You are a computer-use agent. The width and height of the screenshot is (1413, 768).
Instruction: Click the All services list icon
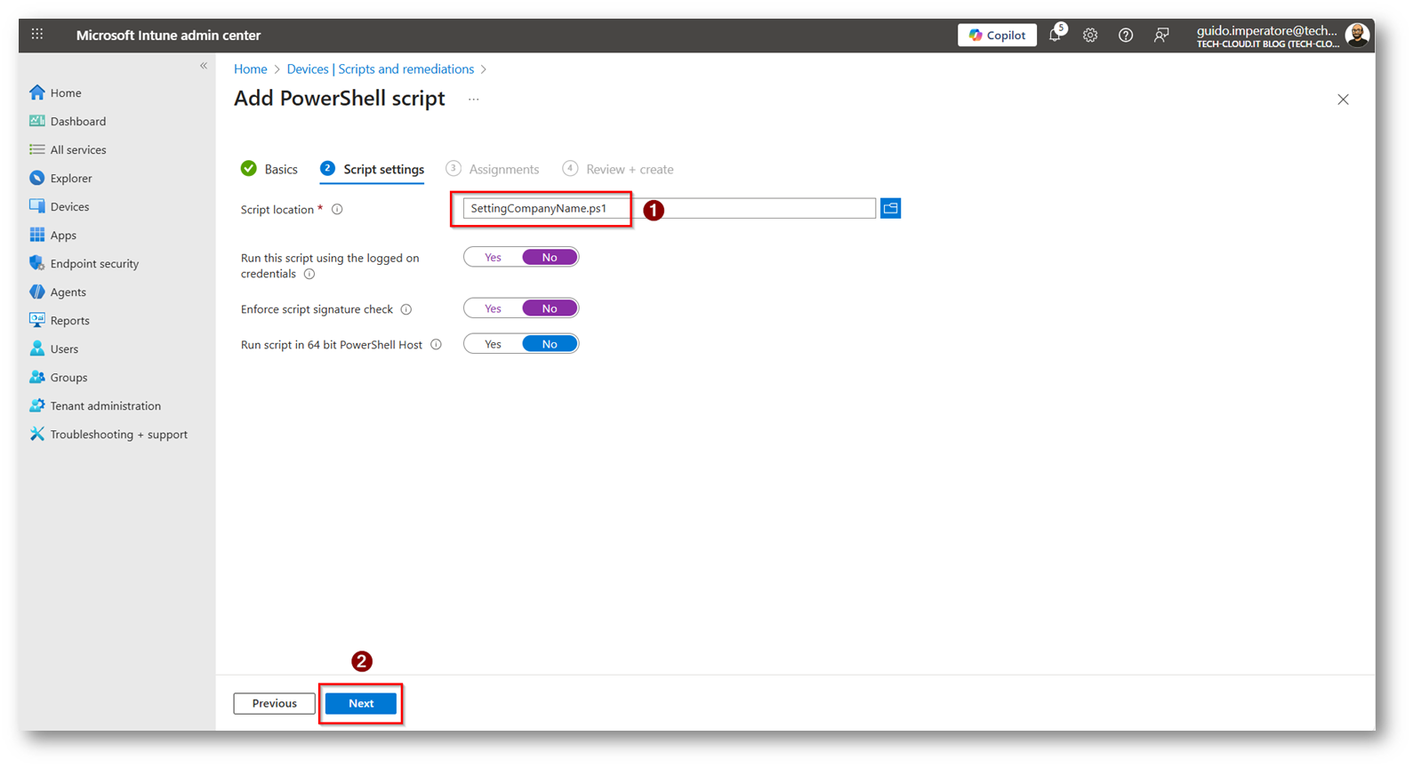[37, 149]
